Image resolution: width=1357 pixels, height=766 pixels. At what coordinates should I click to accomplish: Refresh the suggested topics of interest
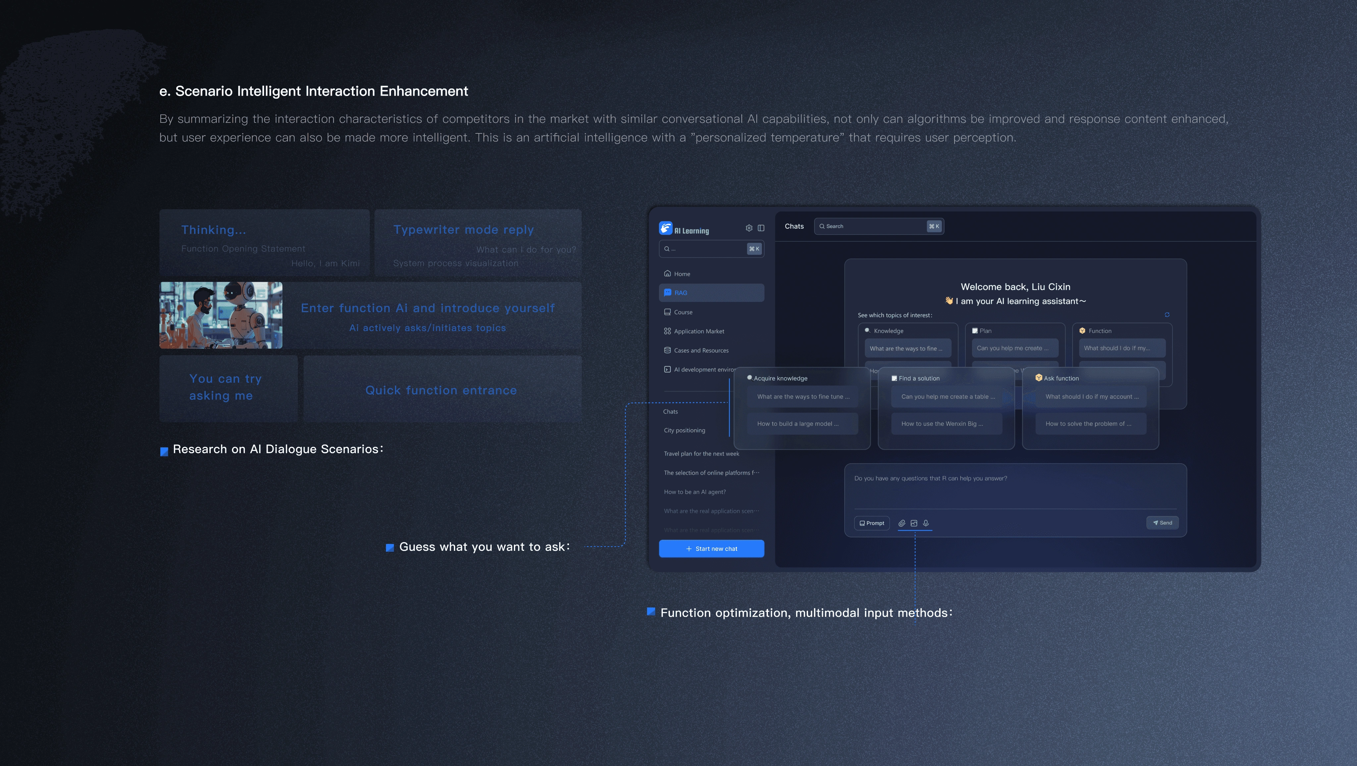tap(1167, 315)
